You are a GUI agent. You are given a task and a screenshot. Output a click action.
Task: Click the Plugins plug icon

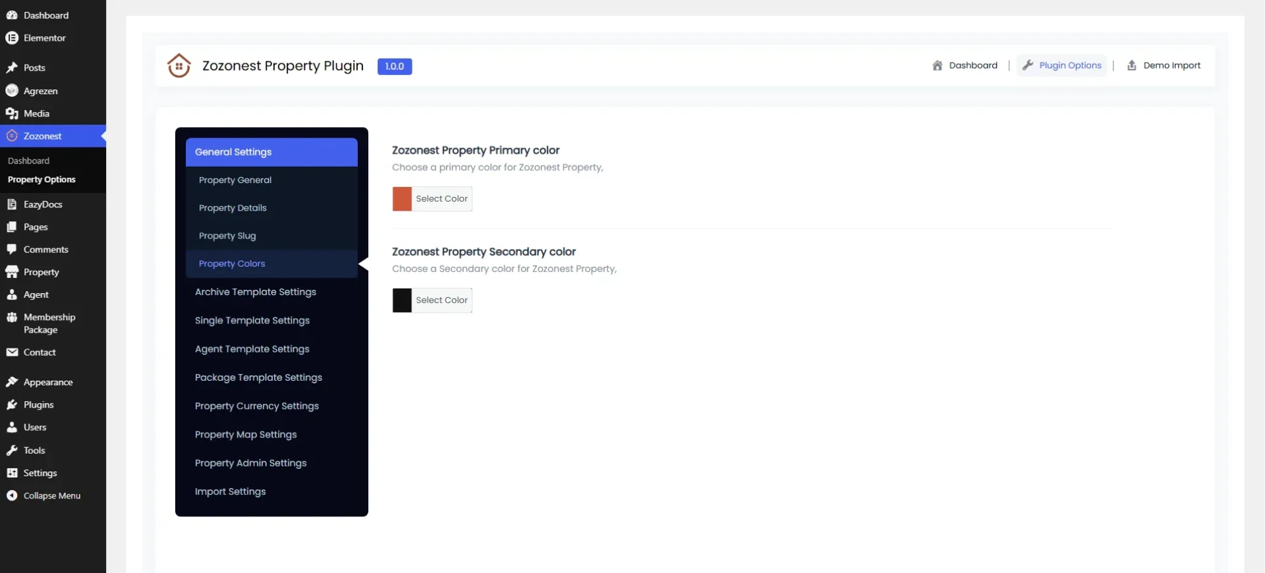pyautogui.click(x=12, y=404)
